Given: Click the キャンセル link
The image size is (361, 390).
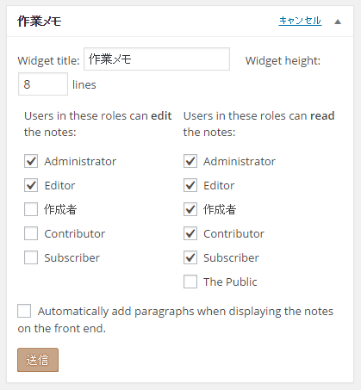Looking at the screenshot, I should pyautogui.click(x=300, y=21).
